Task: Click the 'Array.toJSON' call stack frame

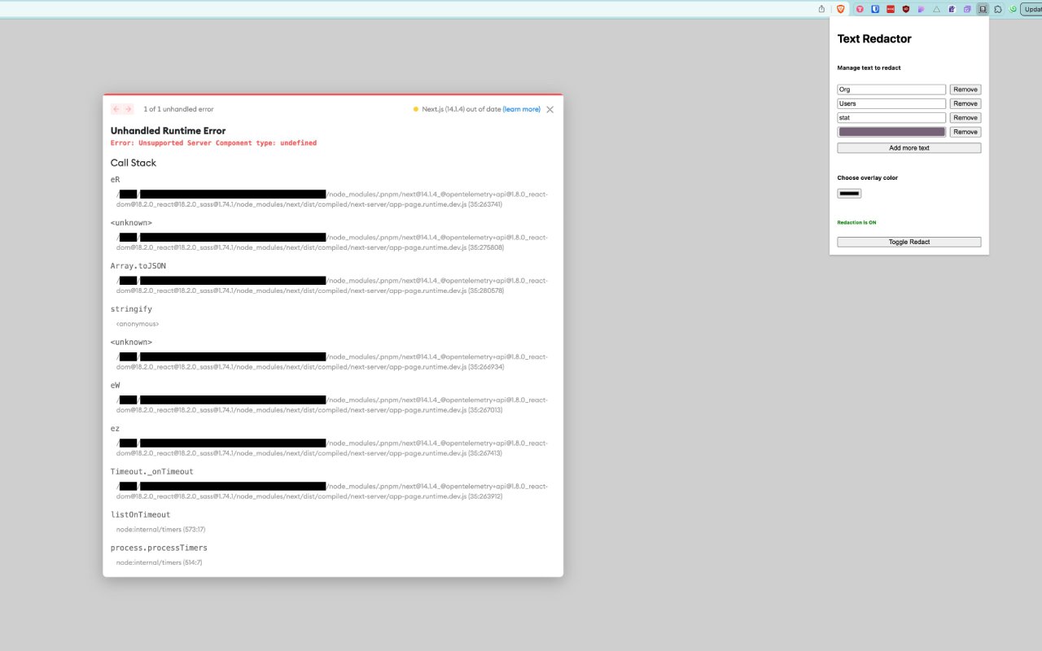Action: (138, 266)
